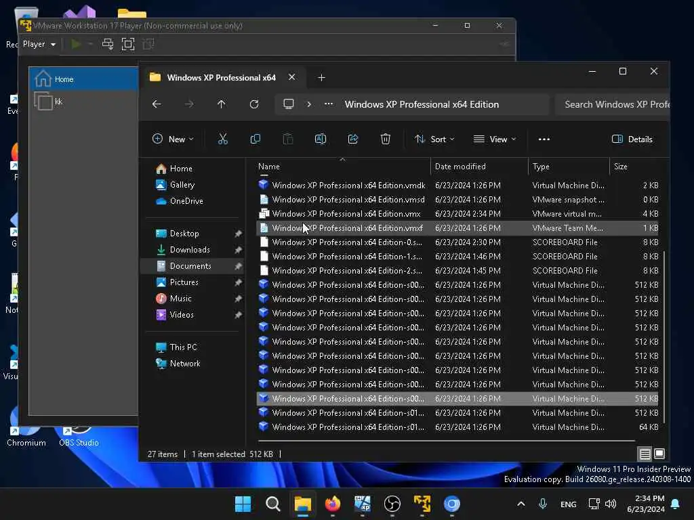694x520 pixels.
Task: Open dropdown arrow beside VMware play button
Action: coord(90,44)
